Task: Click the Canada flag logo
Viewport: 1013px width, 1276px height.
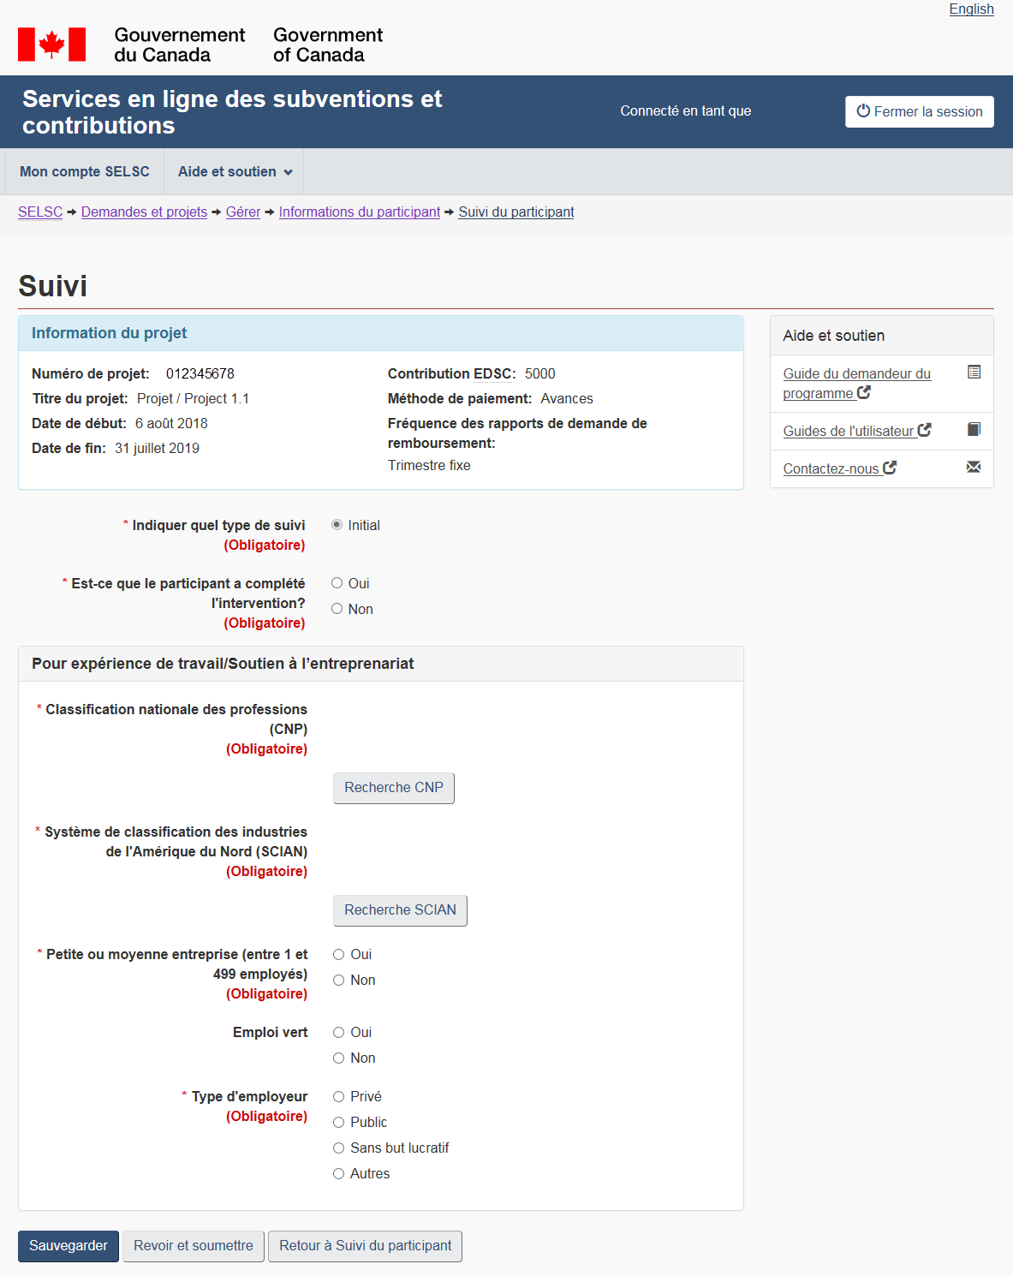Action: (x=51, y=45)
